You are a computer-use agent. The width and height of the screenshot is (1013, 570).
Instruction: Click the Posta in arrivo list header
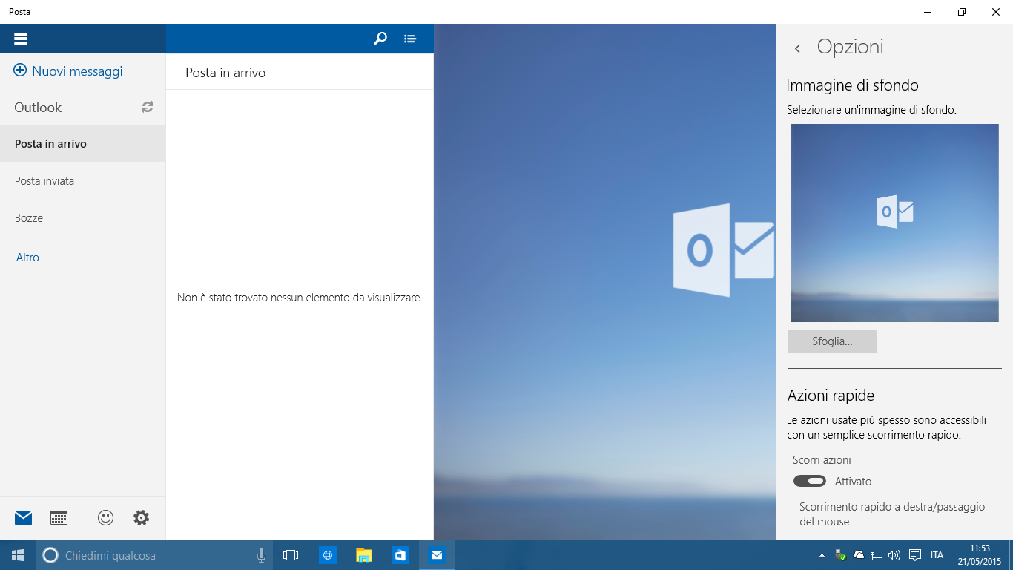coord(225,72)
